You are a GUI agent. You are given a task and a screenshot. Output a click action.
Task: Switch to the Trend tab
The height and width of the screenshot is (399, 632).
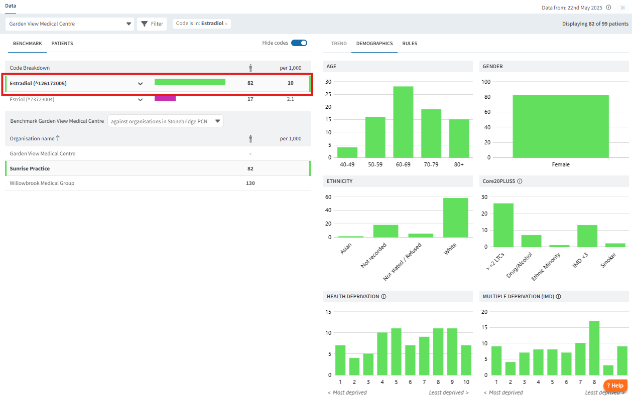[x=339, y=44]
